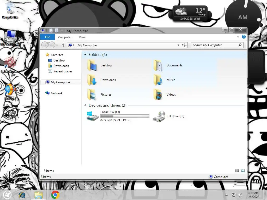Select the DataWagon desktop shortcut
This screenshot has height=200, width=267.
click(10, 65)
